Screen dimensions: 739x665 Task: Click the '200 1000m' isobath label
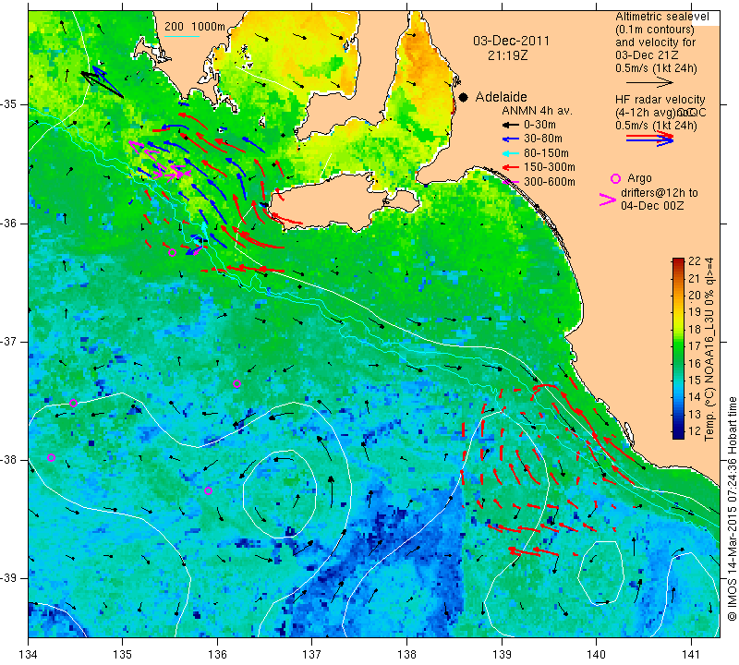point(195,27)
